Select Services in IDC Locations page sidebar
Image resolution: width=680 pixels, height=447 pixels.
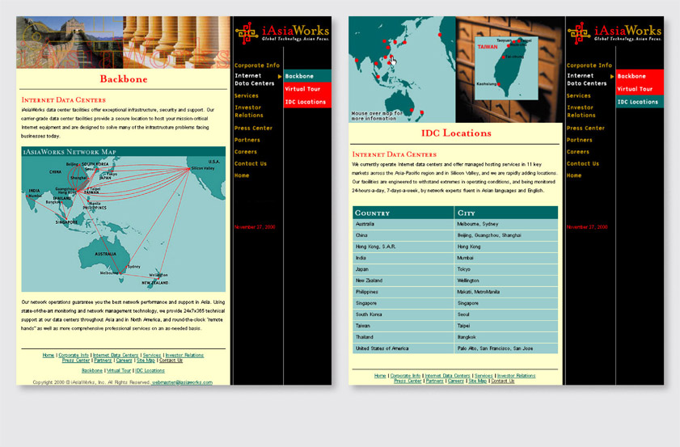[x=578, y=95]
